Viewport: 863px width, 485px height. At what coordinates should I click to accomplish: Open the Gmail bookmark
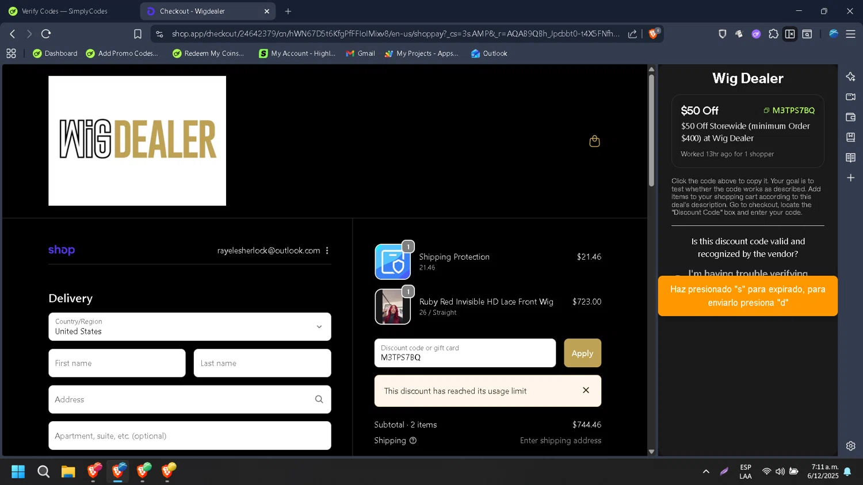pos(360,53)
